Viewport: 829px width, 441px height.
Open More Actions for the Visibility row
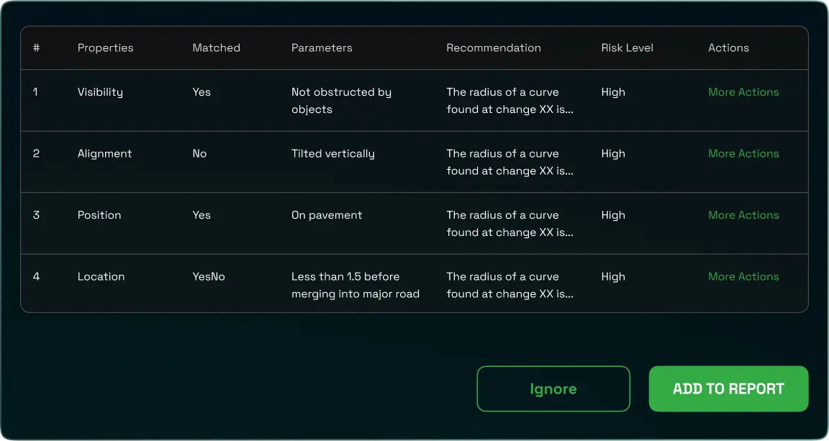(743, 91)
